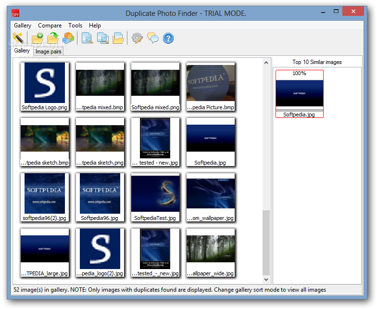Screen dimensions: 377x309
Task: Click the 'Top 10 Similar images' heading
Action: coord(317,62)
